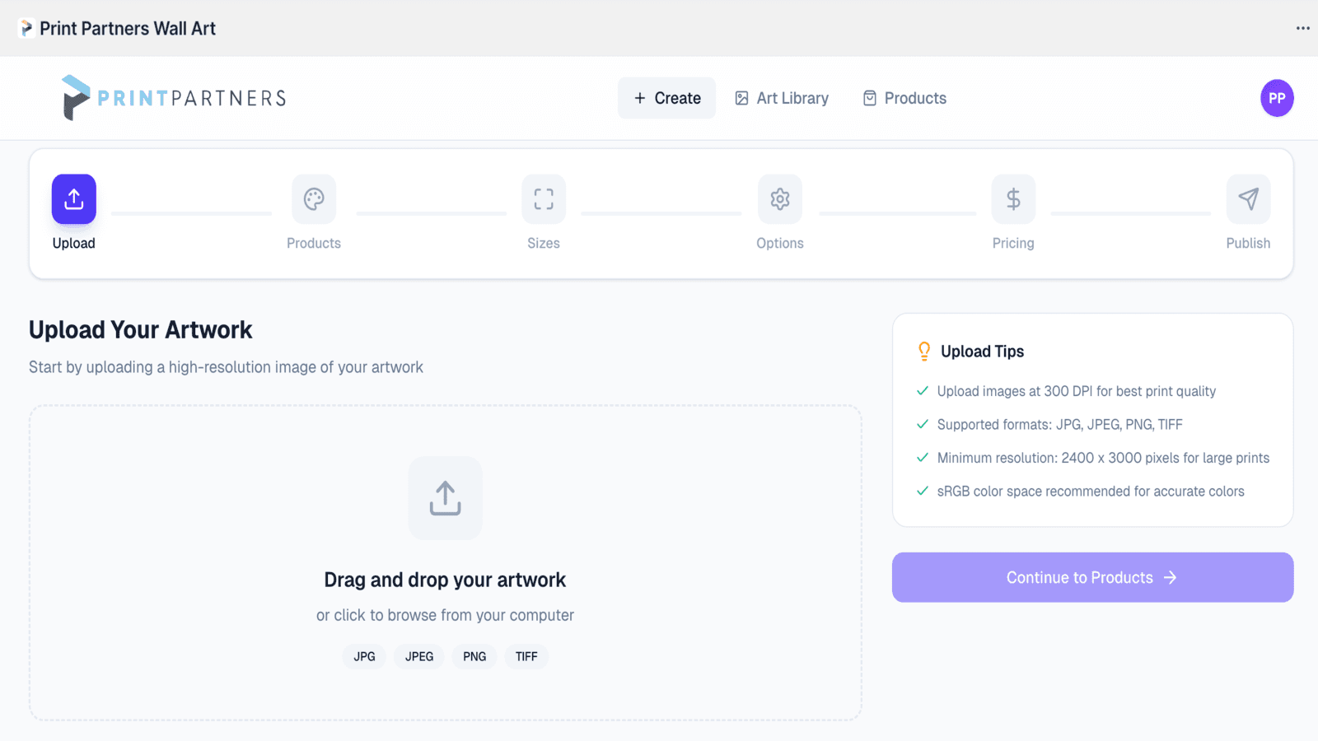The image size is (1318, 741).
Task: Click tip 'Upload images at 300 DPI'
Action: (1077, 391)
